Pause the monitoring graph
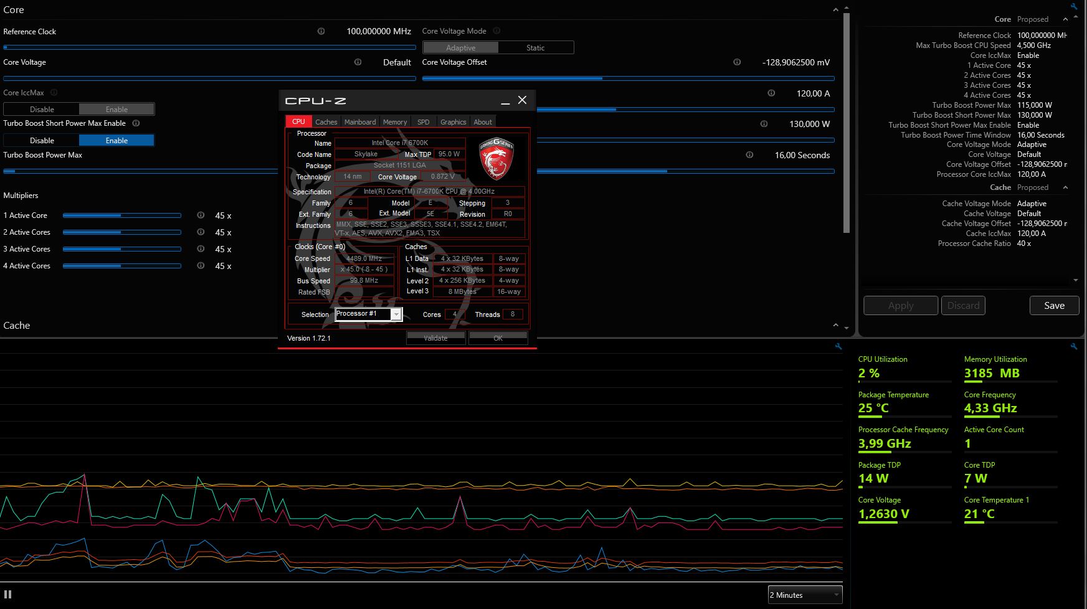The image size is (1087, 609). point(8,595)
